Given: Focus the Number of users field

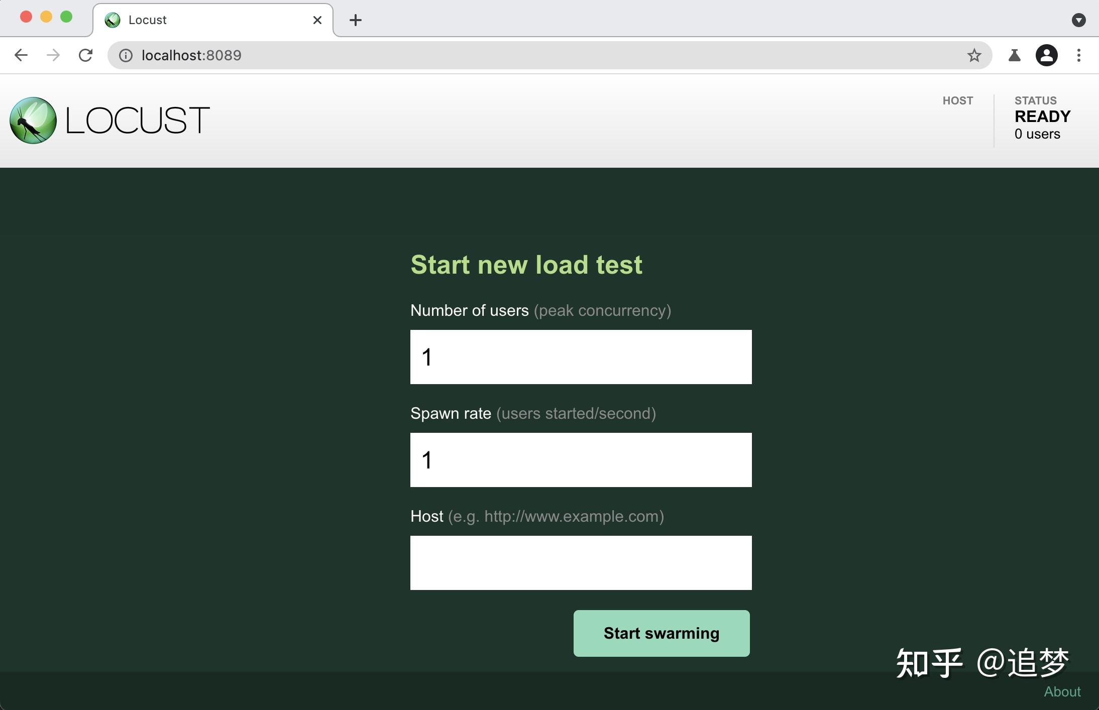Looking at the screenshot, I should pyautogui.click(x=581, y=357).
